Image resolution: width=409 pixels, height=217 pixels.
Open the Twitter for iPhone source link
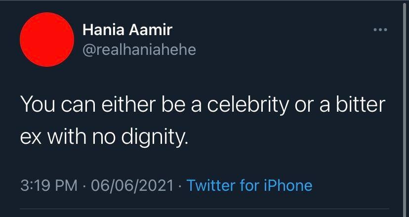(x=249, y=185)
